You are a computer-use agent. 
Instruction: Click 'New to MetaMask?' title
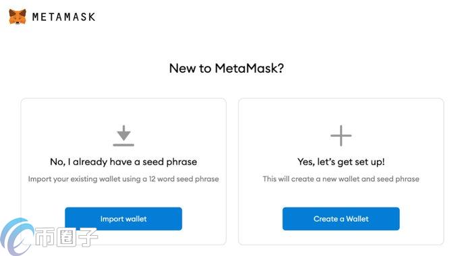click(x=227, y=68)
